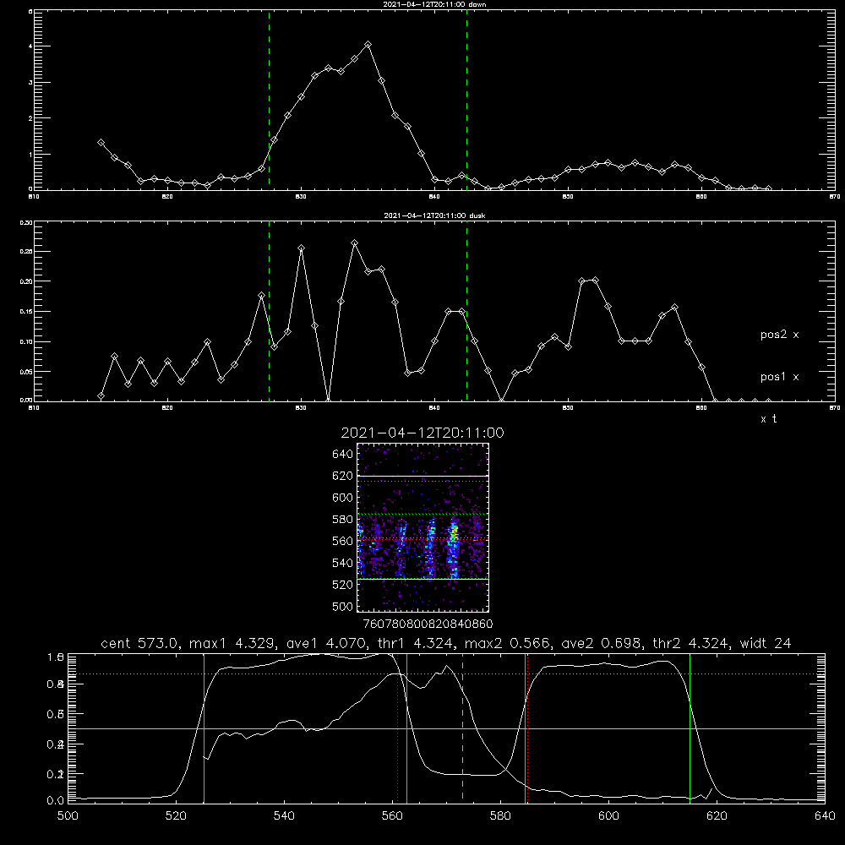Click the bottom plot x-axis label 580

click(500, 816)
